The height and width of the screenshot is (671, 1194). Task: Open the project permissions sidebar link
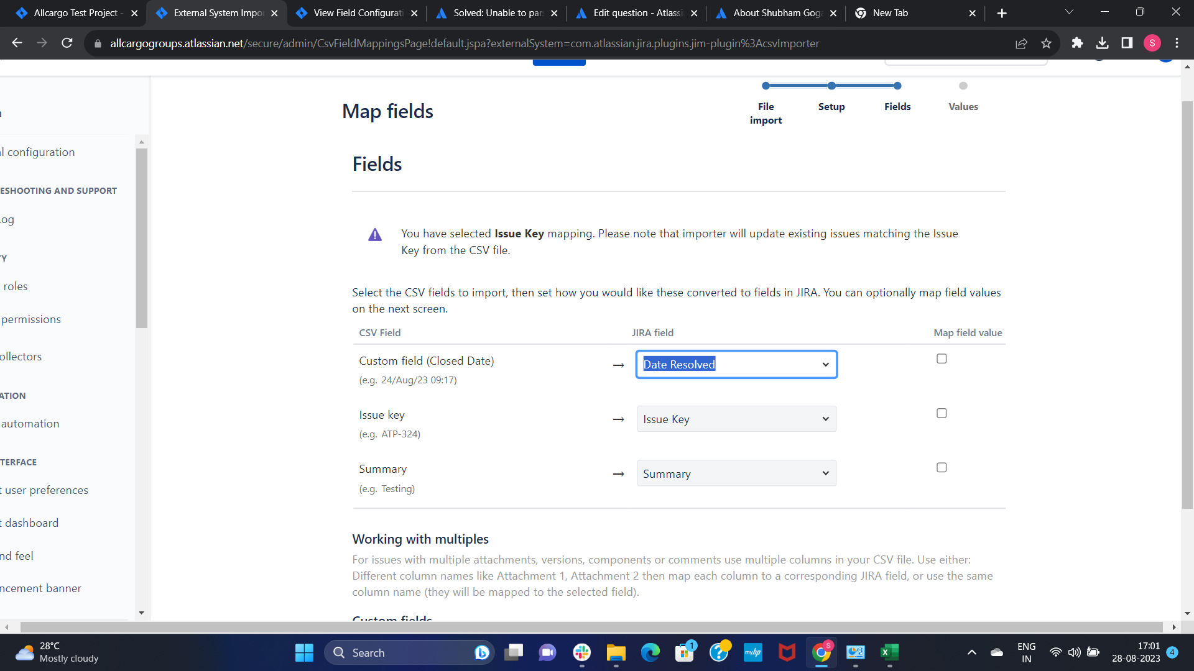[x=30, y=319]
